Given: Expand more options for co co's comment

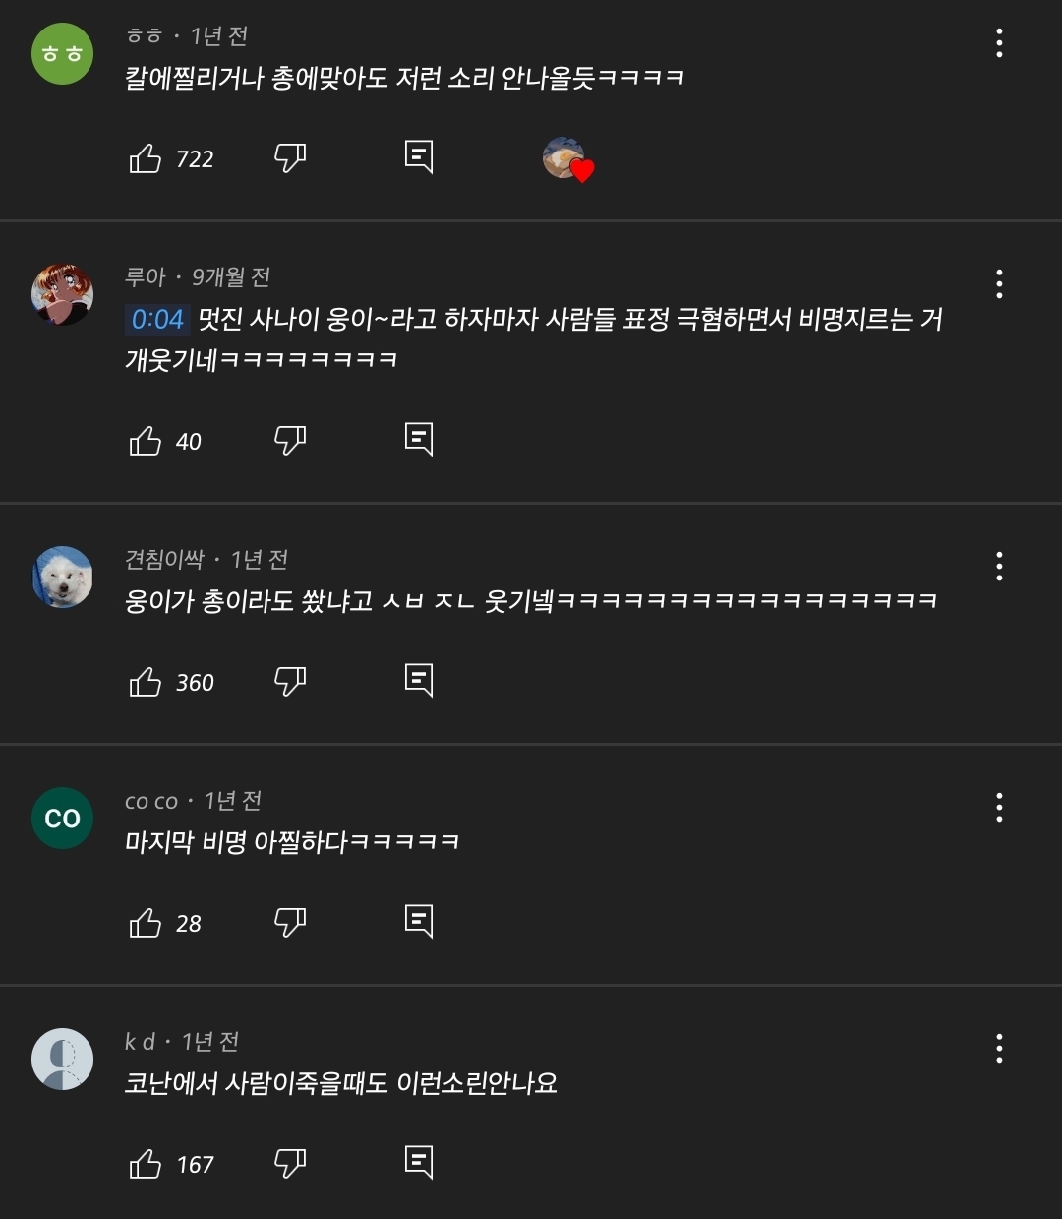Looking at the screenshot, I should (1000, 808).
